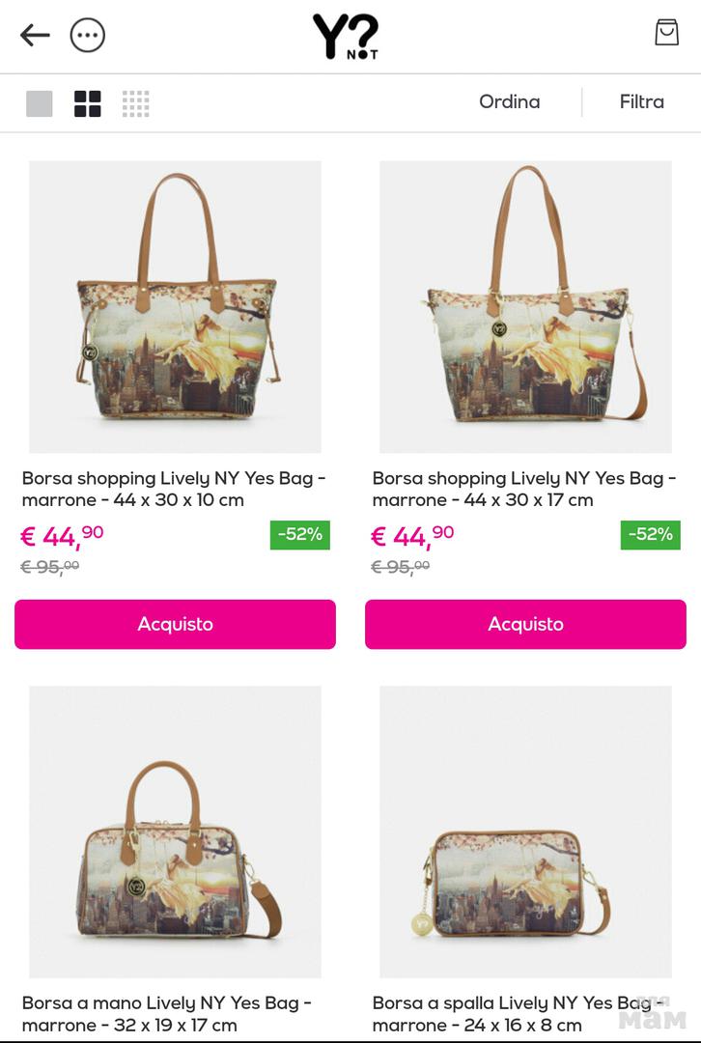Image resolution: width=701 pixels, height=1043 pixels.
Task: Open the shopping bag with shoulder strap image
Action: 525,307
